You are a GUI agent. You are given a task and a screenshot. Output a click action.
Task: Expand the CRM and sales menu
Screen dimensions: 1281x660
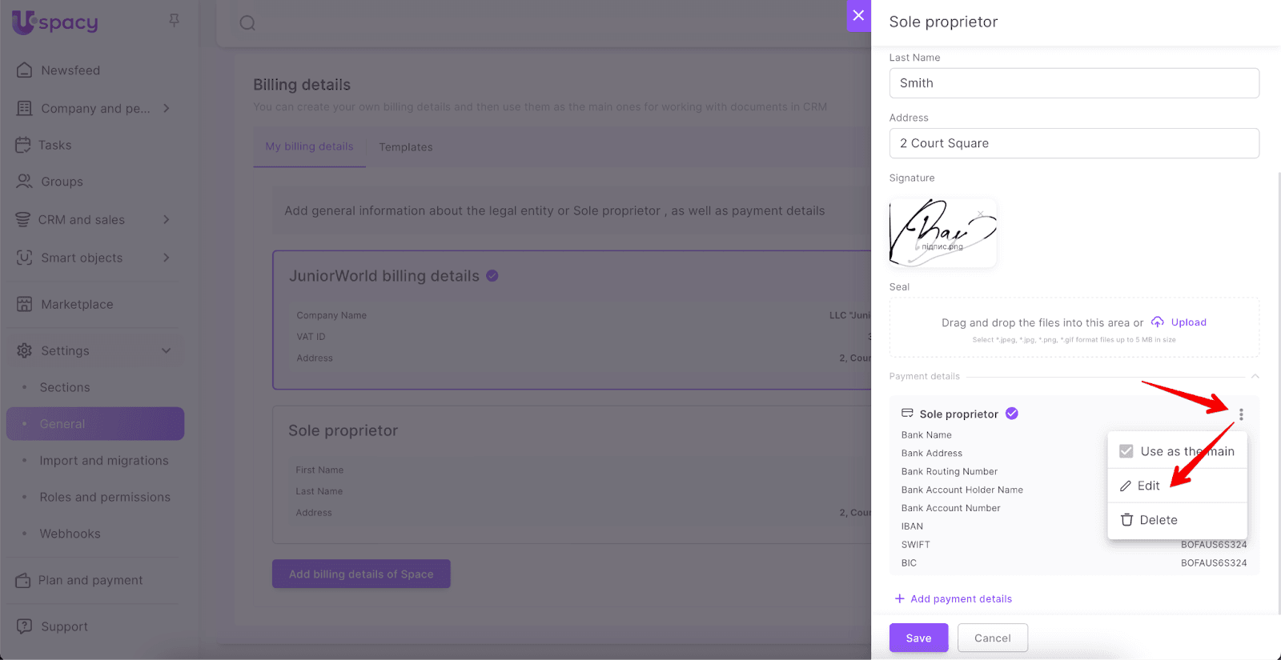point(167,219)
